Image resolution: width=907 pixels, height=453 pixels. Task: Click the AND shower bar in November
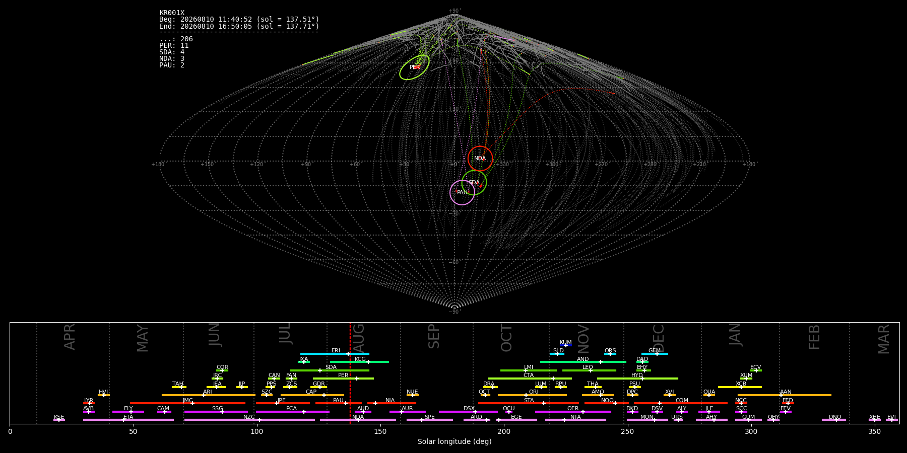point(583,362)
